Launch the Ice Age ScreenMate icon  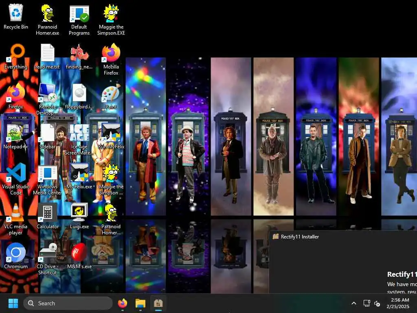coord(79,139)
